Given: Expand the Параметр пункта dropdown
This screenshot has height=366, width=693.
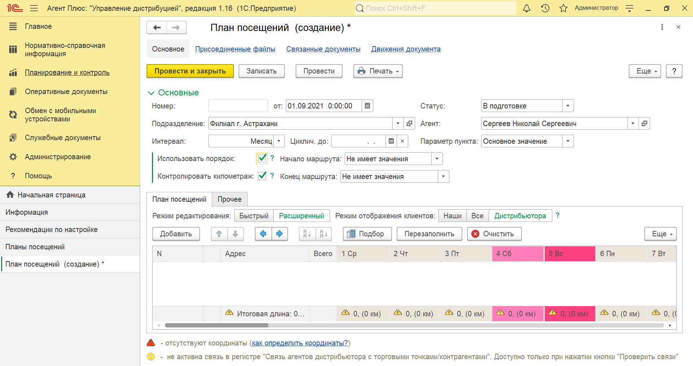Looking at the screenshot, I should click(568, 141).
